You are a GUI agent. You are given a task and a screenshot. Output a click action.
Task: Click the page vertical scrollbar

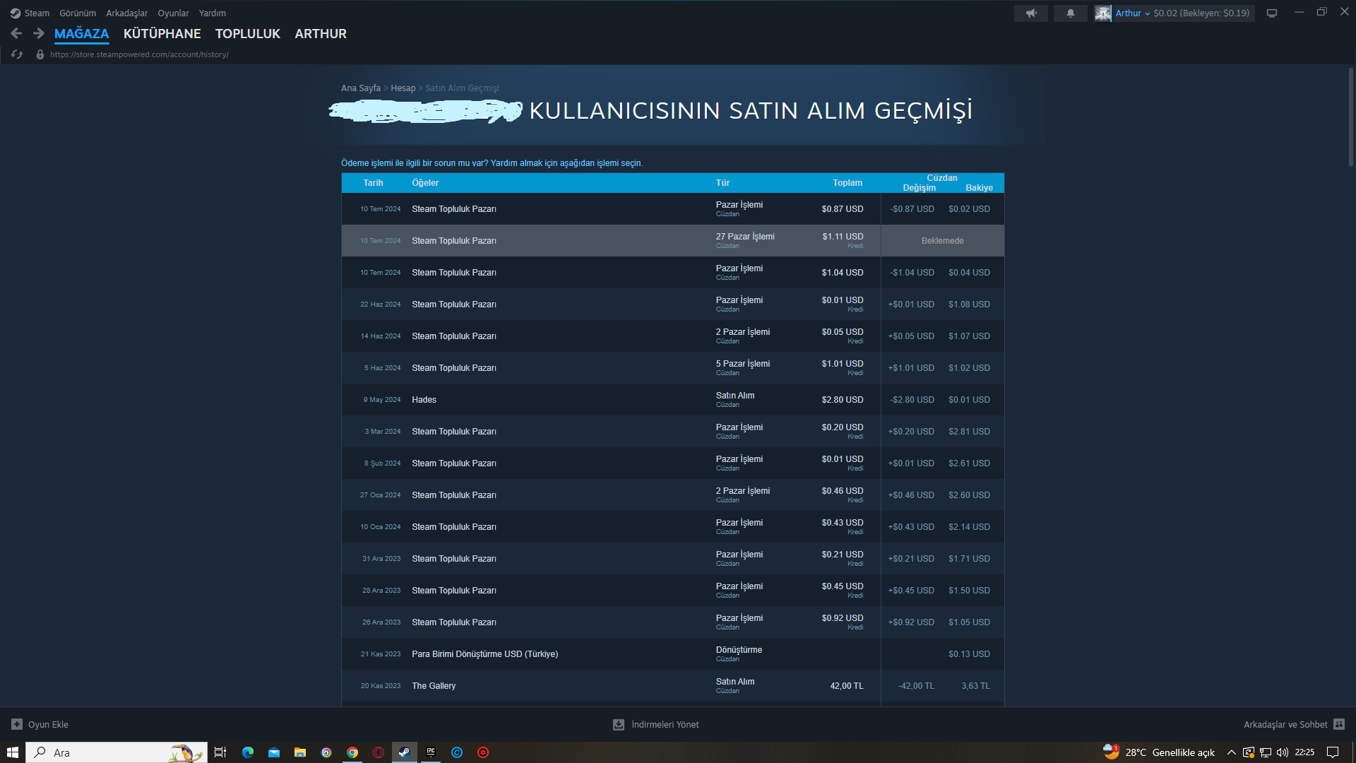pyautogui.click(x=1350, y=117)
